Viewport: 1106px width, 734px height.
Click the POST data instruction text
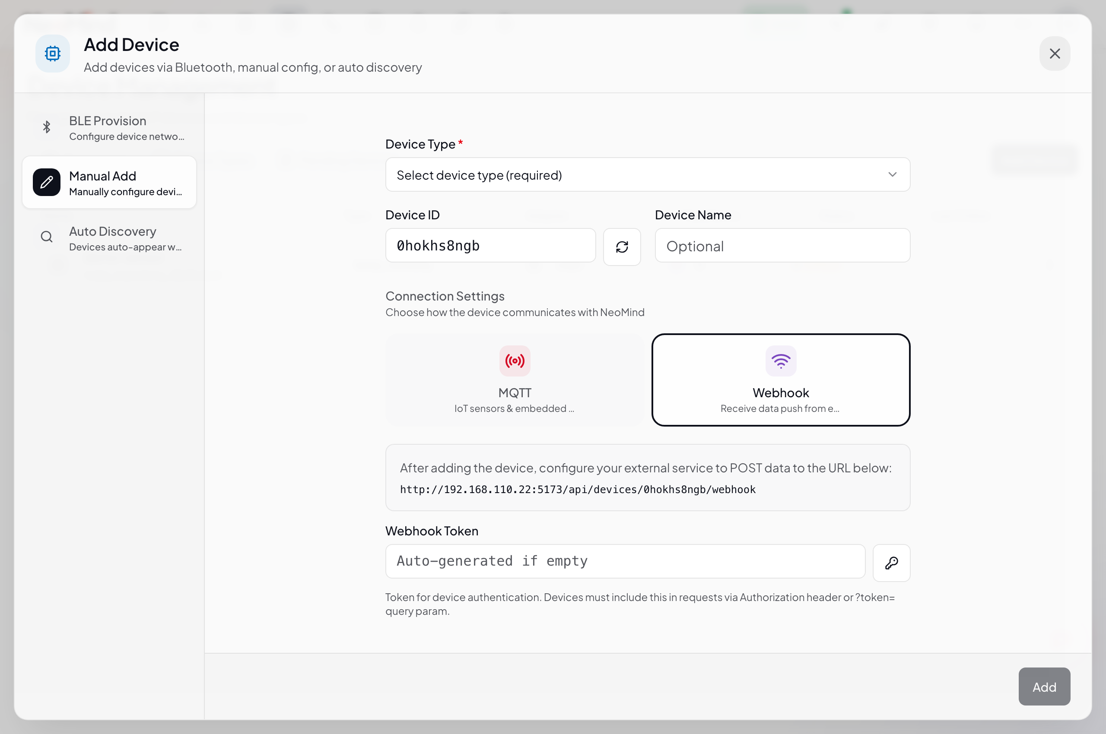point(645,468)
